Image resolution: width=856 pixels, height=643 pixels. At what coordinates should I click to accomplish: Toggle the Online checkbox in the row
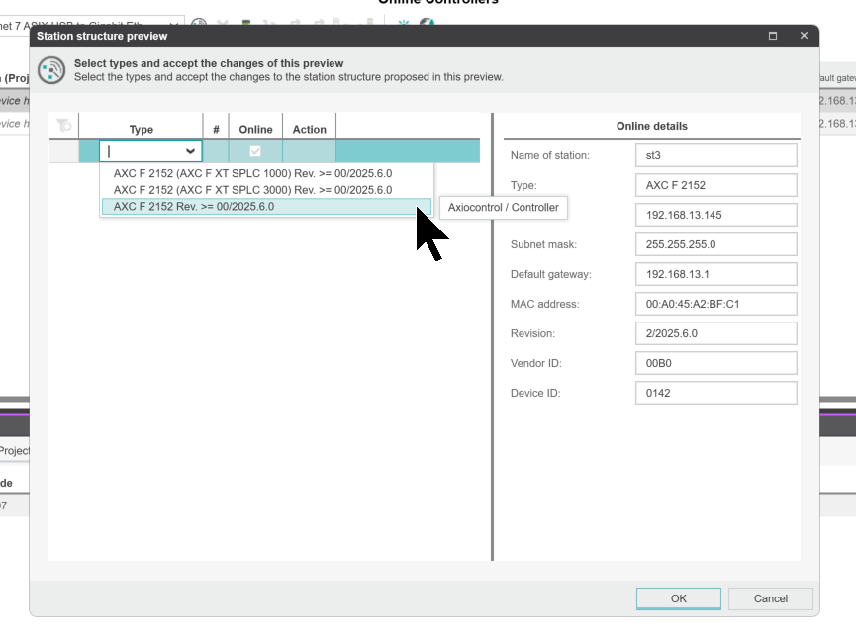255,151
